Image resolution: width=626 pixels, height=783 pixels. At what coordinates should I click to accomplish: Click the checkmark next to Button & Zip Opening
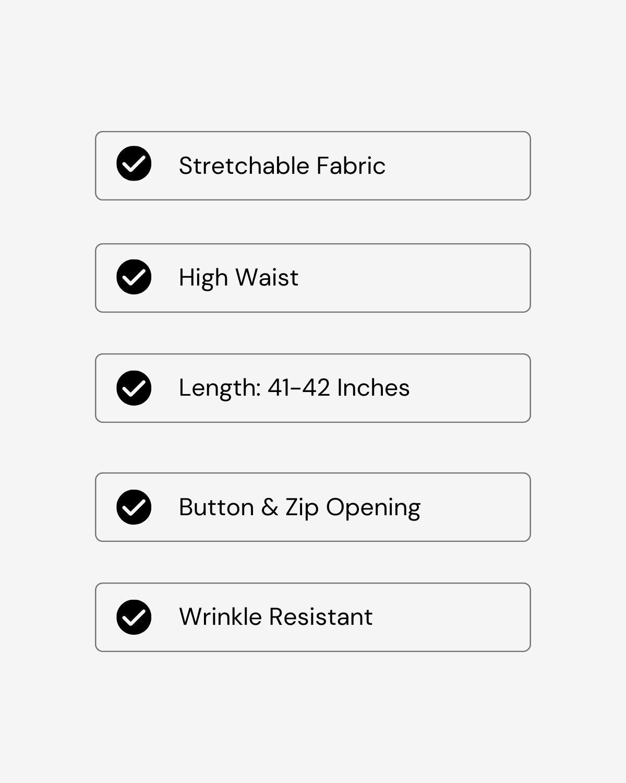(x=134, y=507)
